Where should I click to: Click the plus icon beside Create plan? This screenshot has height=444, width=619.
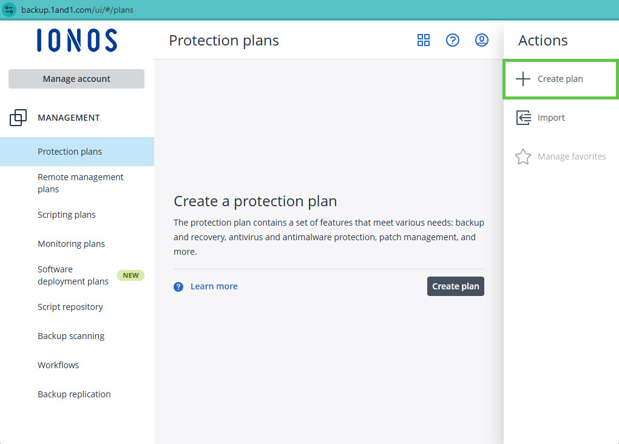tap(523, 79)
